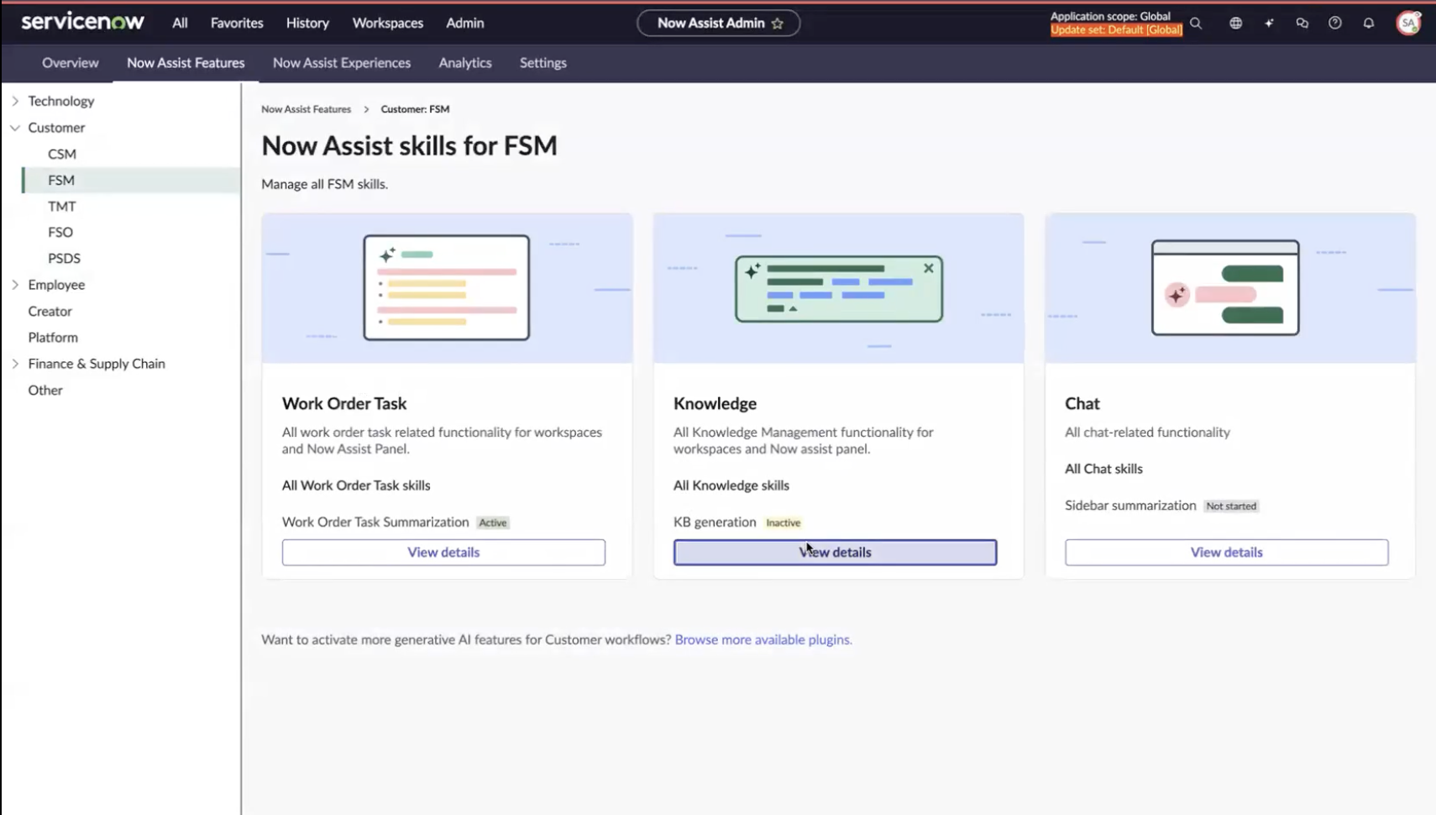Click the Work Order Task card illustration
The height and width of the screenshot is (815, 1436).
(x=447, y=287)
